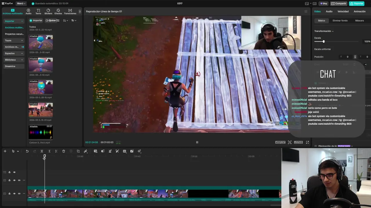The image size is (371, 208).
Task: Switch to the Velocidad tab
Action: [x=343, y=12]
